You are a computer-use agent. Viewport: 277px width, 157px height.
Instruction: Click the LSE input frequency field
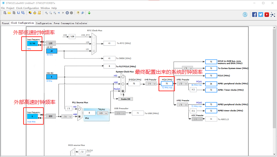(33, 43)
